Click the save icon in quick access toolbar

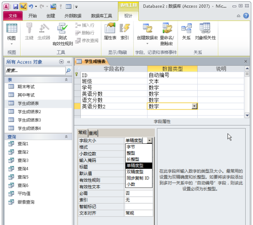[16, 6]
